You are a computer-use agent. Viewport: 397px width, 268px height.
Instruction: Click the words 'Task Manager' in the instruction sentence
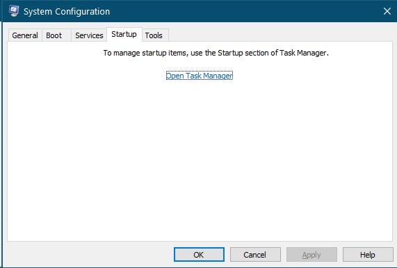pos(303,53)
